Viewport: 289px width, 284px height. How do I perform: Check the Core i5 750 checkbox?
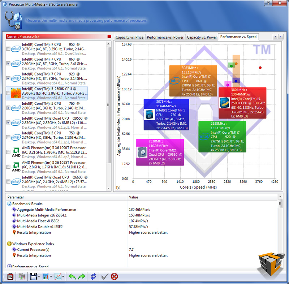tap(8, 137)
